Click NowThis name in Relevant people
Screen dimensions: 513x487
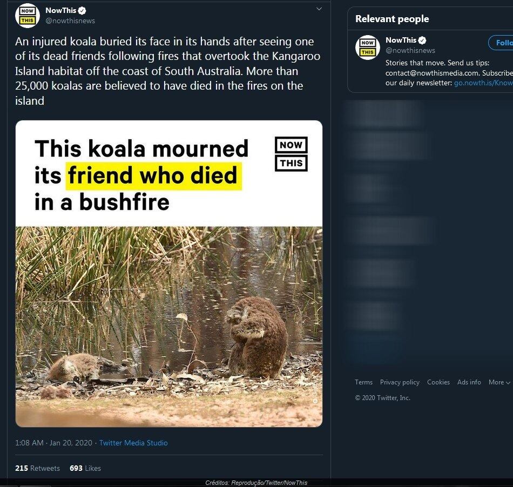401,40
